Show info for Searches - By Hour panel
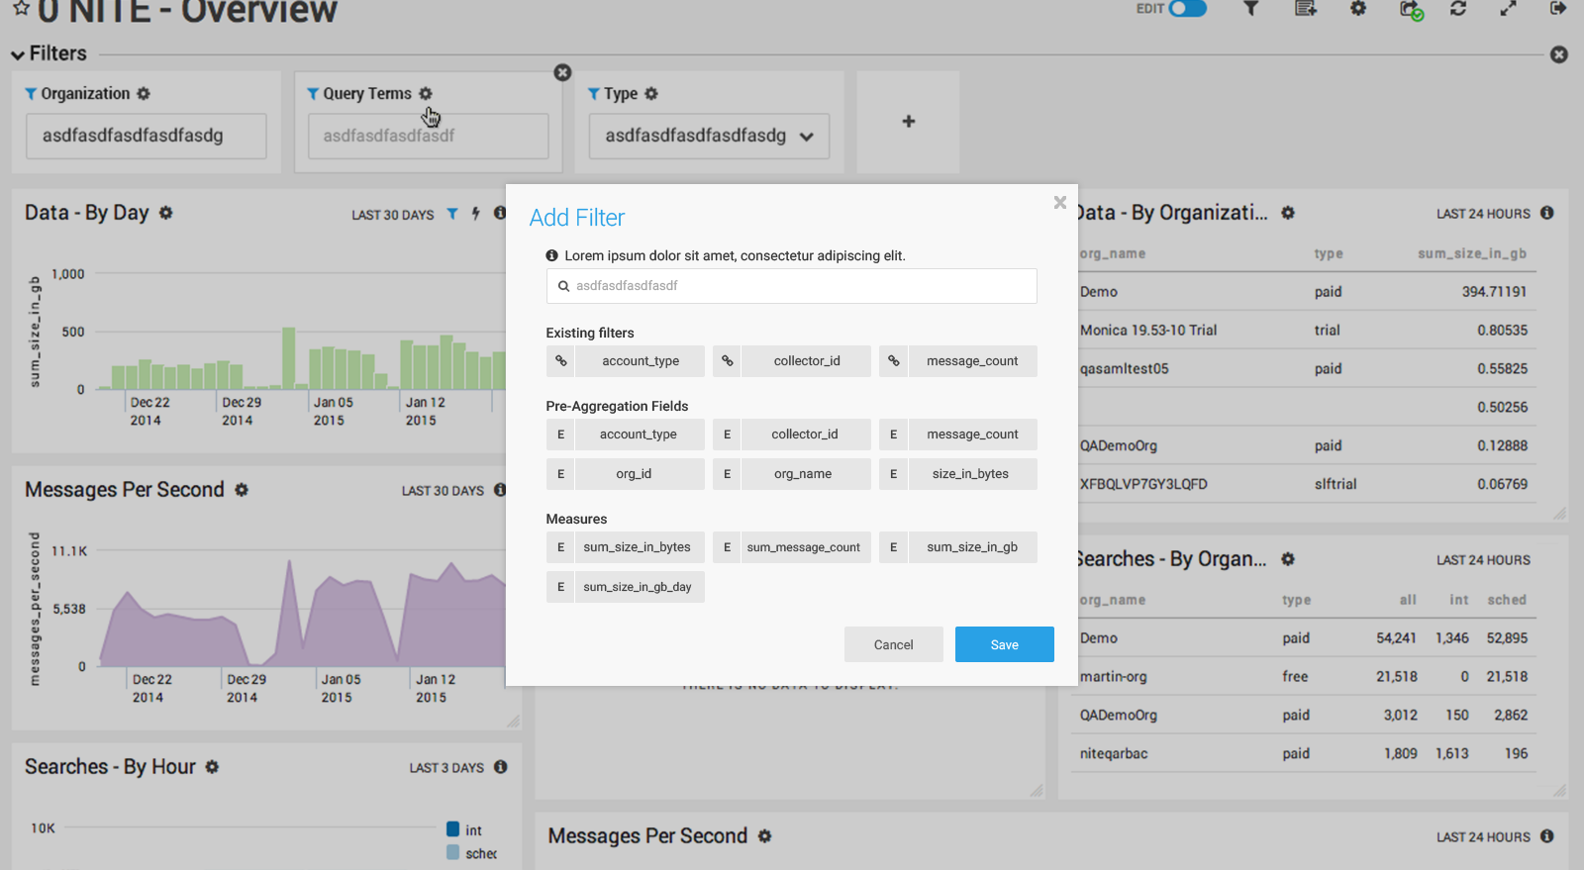The width and height of the screenshot is (1584, 870). [x=501, y=767]
